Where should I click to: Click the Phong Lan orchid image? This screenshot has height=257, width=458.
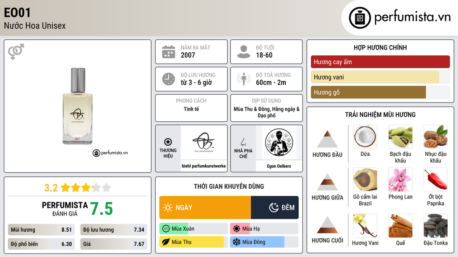tap(400, 179)
